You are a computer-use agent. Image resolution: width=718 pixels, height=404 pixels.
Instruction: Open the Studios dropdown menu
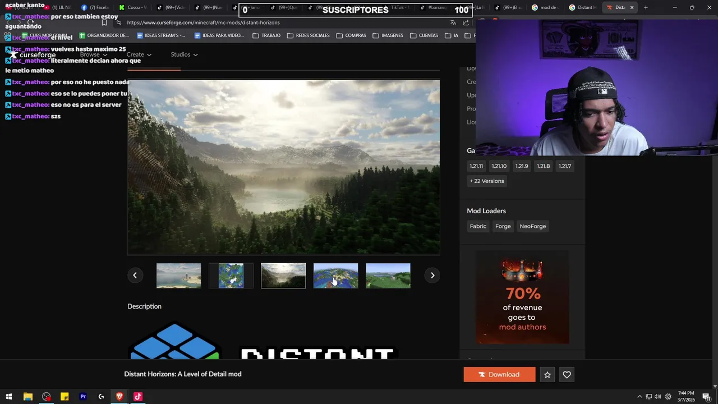tap(184, 54)
